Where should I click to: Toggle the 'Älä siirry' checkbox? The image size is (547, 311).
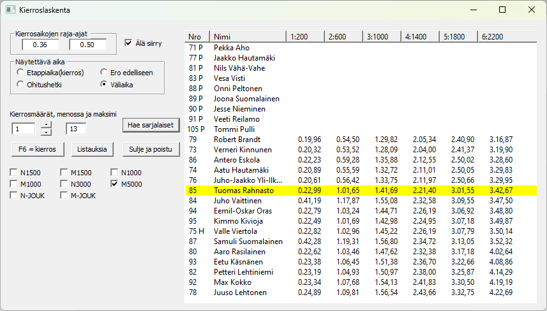coord(128,43)
